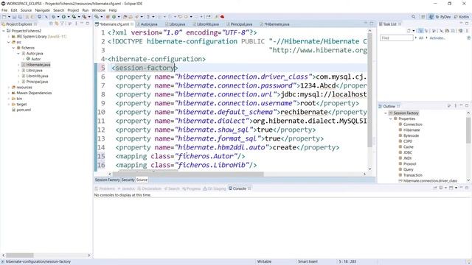
Task: Collapse All in Project Explorer
Action: [51, 24]
